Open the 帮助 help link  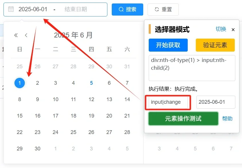click(x=228, y=119)
